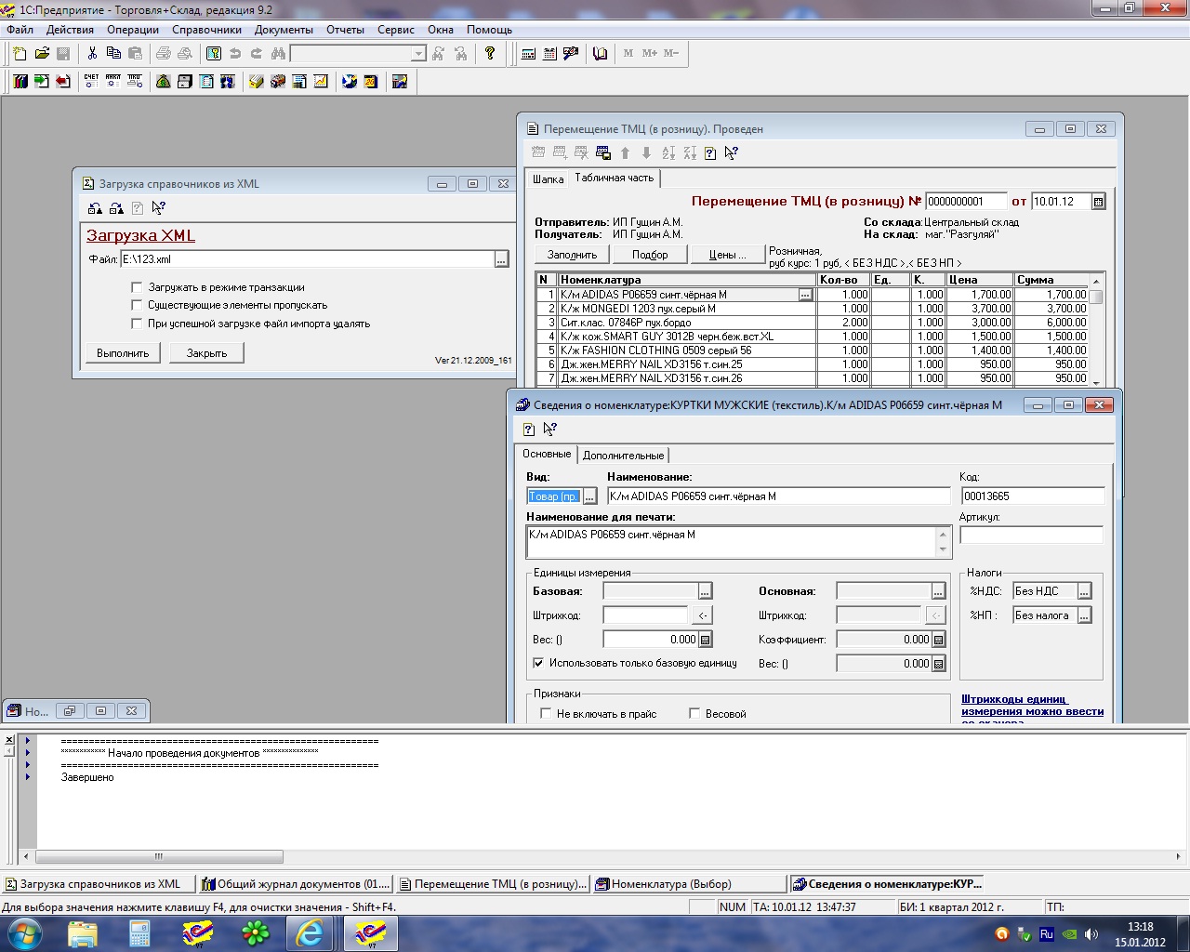Image resolution: width=1190 pixels, height=952 pixels.
Task: Click the ПКО cash order icon
Action: coord(135,82)
